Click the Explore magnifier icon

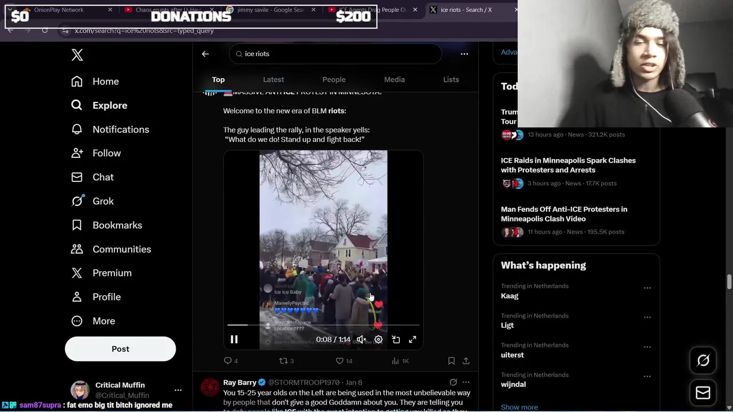[77, 105]
